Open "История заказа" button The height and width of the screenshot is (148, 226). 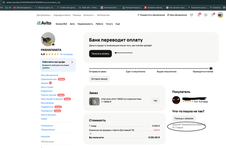coord(99,79)
